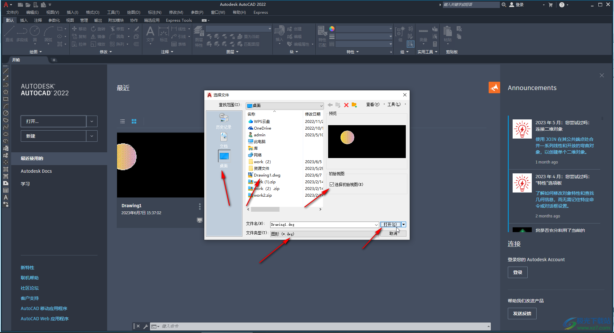This screenshot has height=333, width=614.
Task: Select the Circle (圆) ribbon tool
Action: (35, 34)
